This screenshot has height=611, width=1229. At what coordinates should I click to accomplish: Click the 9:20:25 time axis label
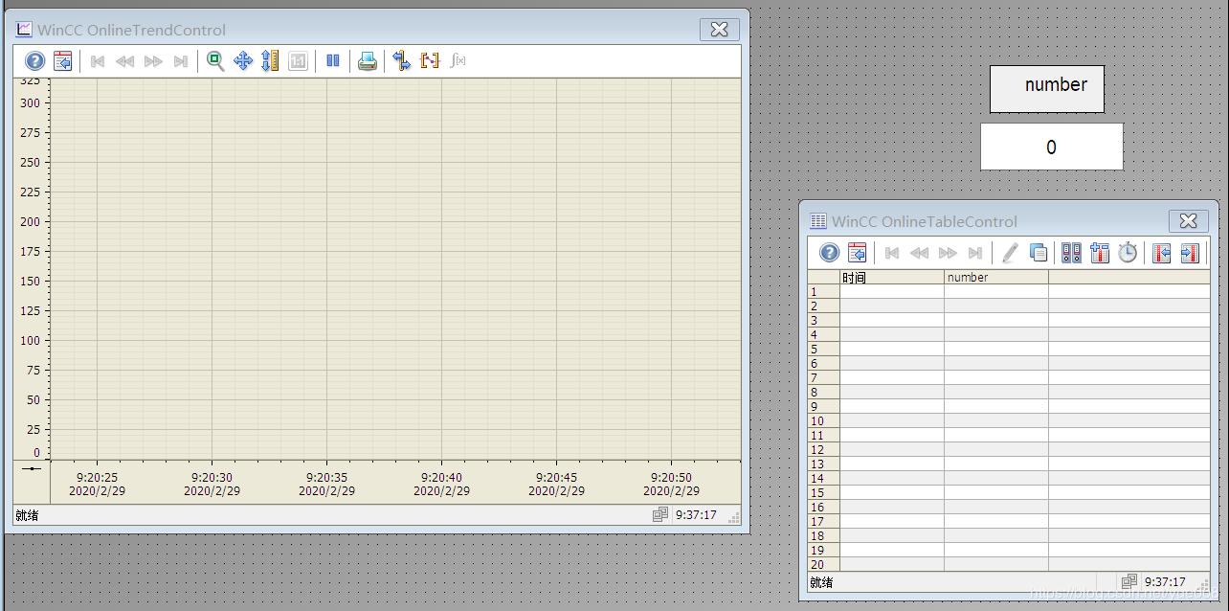click(x=97, y=477)
